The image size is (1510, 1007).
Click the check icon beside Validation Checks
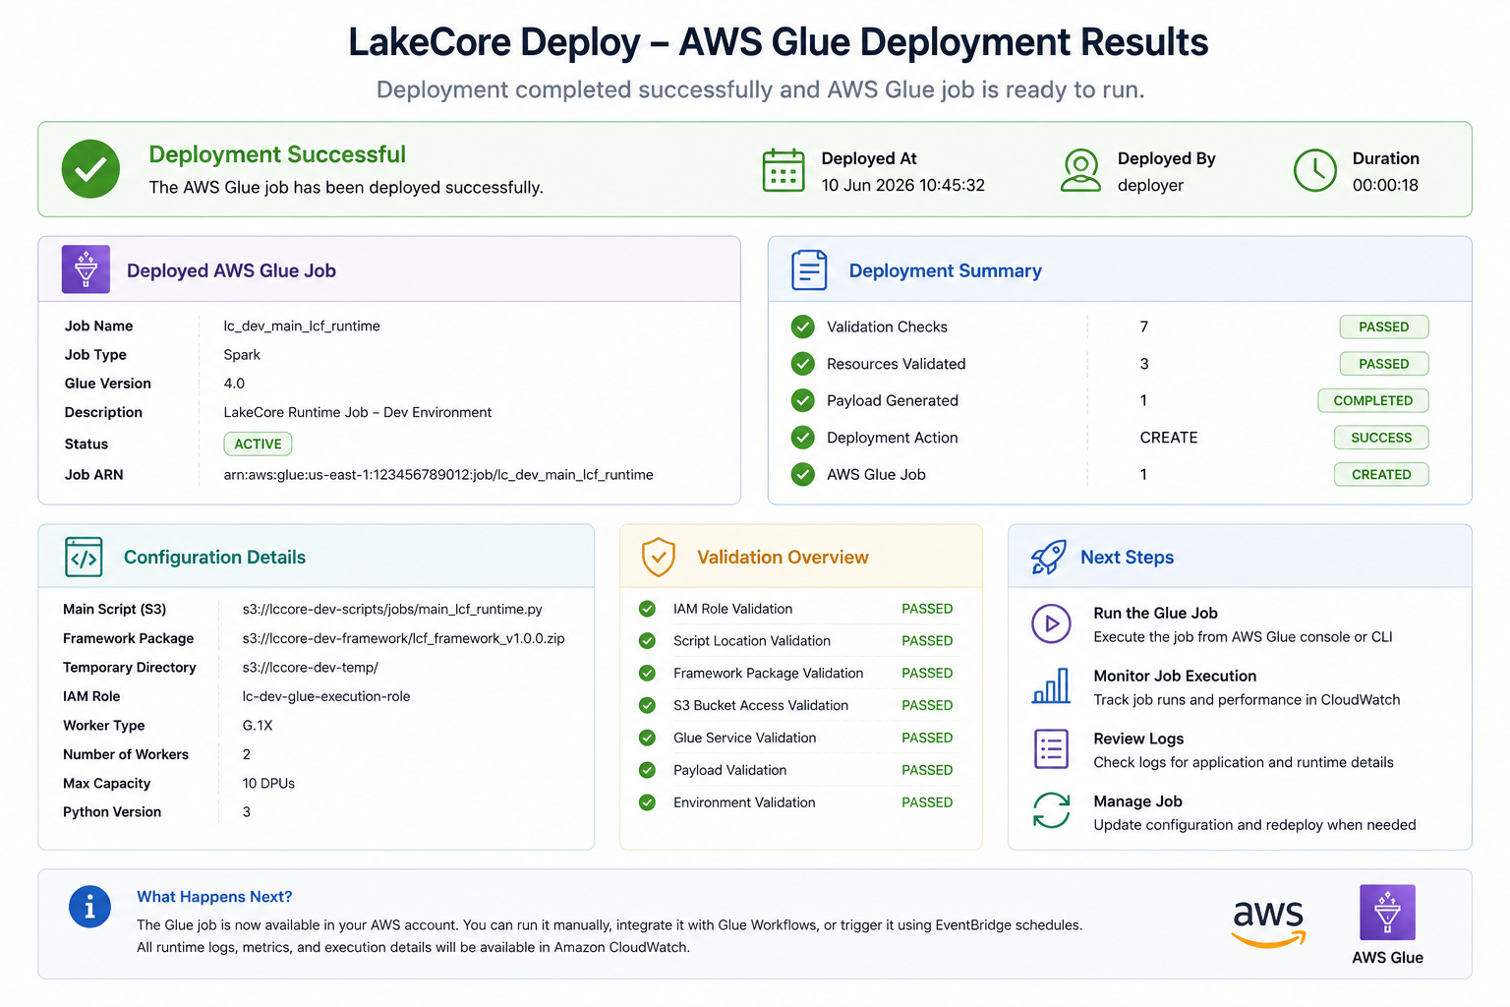point(803,326)
